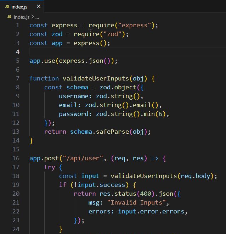Click 'email:' property on line 10
Viewport: 226px width, 234px height.
[x=70, y=105]
